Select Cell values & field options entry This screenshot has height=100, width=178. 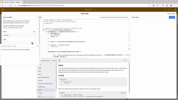45,84
